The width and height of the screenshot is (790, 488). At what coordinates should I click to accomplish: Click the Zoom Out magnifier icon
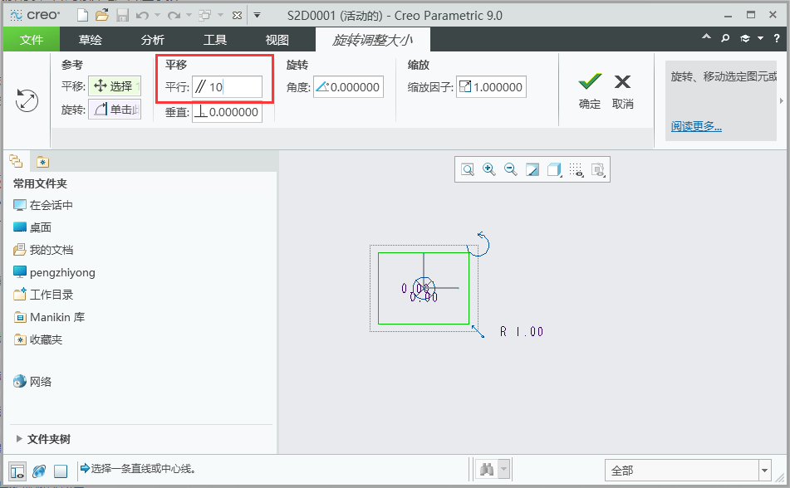pos(511,169)
